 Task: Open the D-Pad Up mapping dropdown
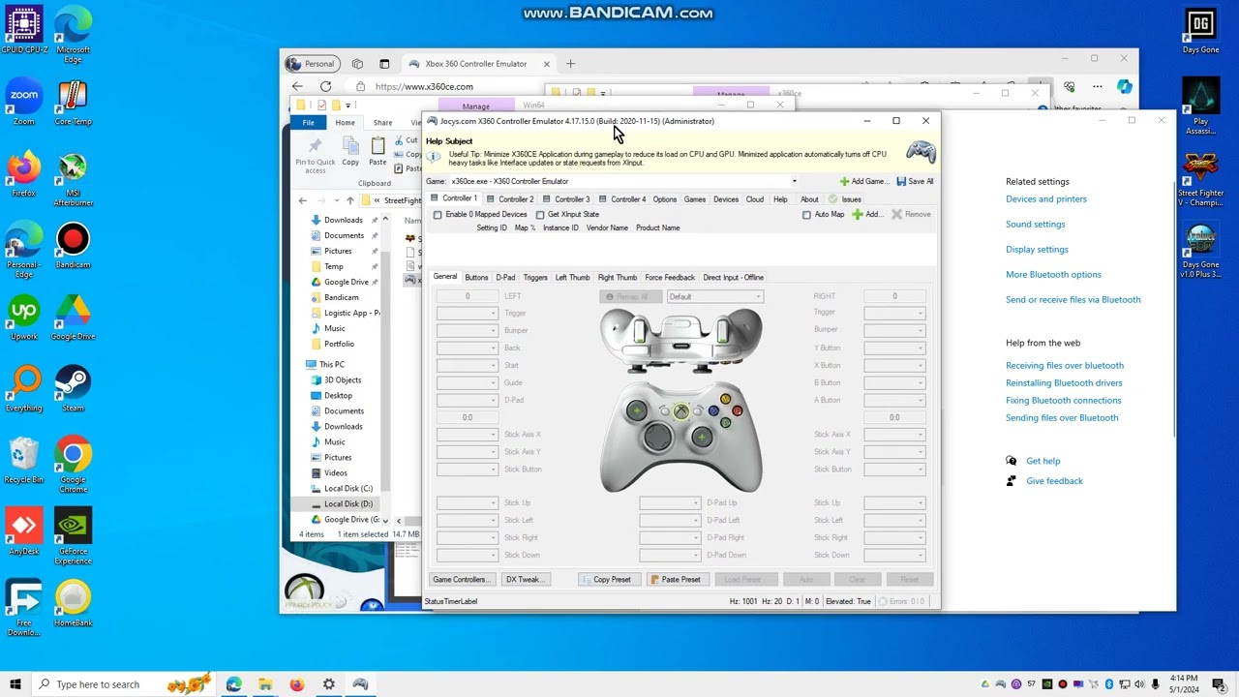tap(670, 503)
